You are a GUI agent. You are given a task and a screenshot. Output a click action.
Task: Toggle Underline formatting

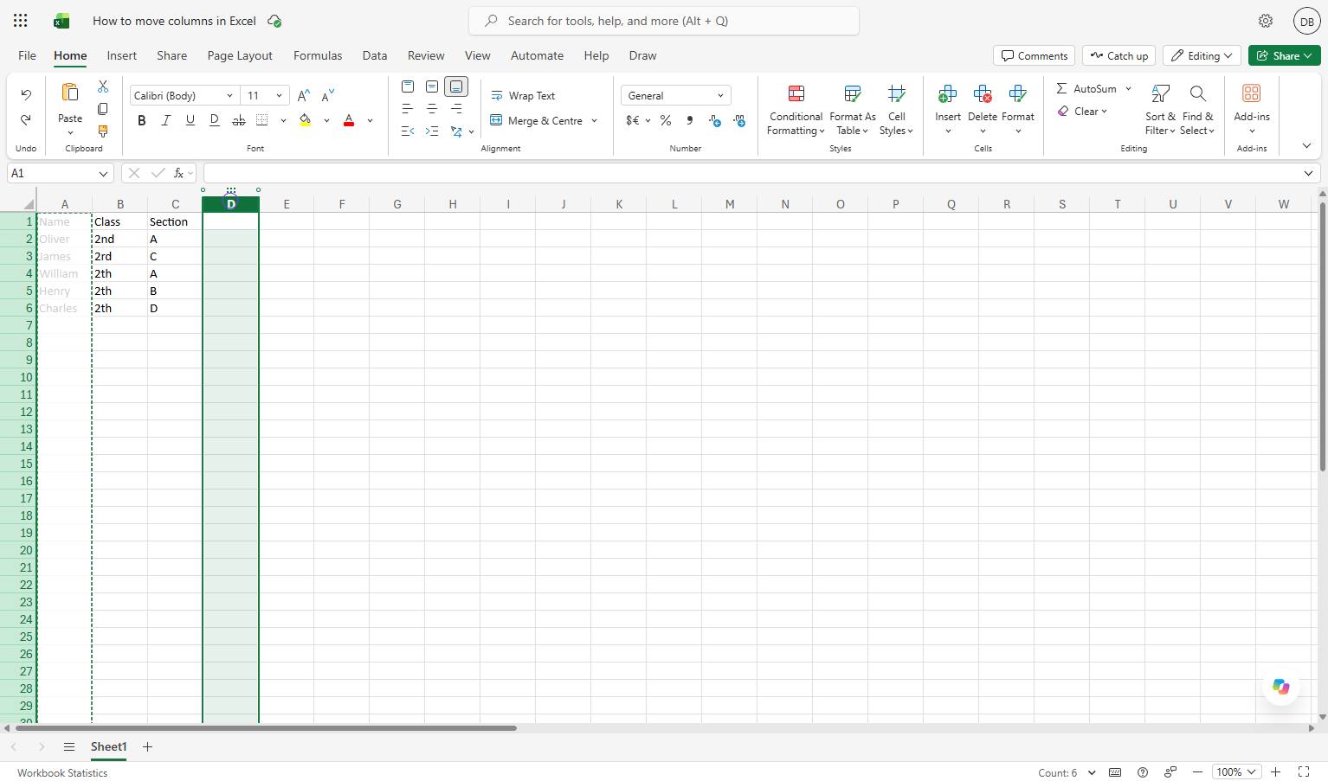point(190,121)
